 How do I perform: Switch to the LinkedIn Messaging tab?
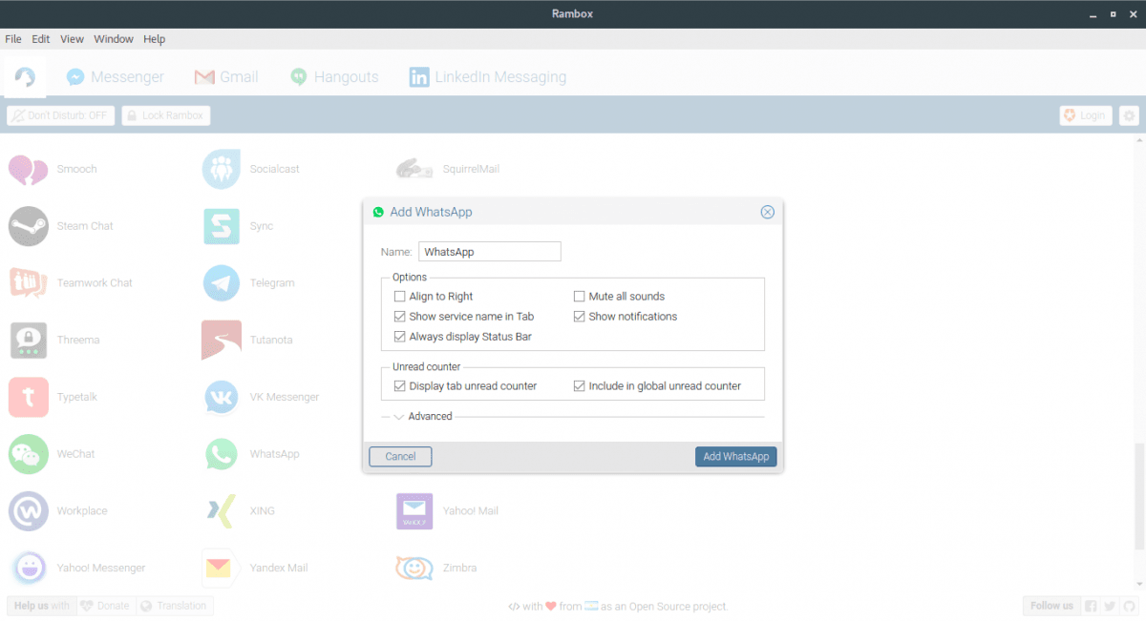[x=487, y=77]
